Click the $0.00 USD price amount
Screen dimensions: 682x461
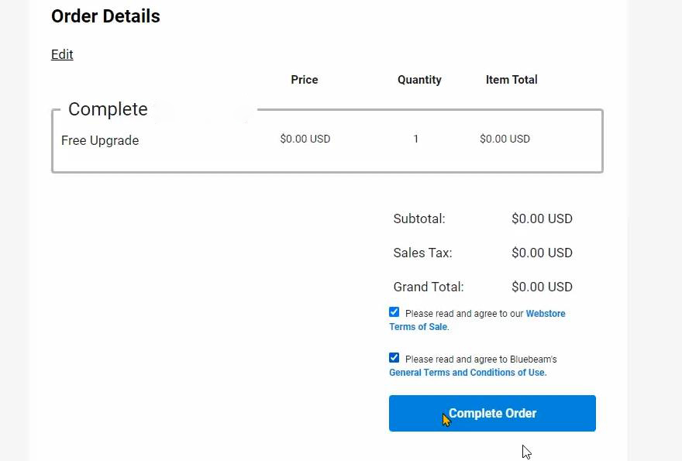pos(305,139)
